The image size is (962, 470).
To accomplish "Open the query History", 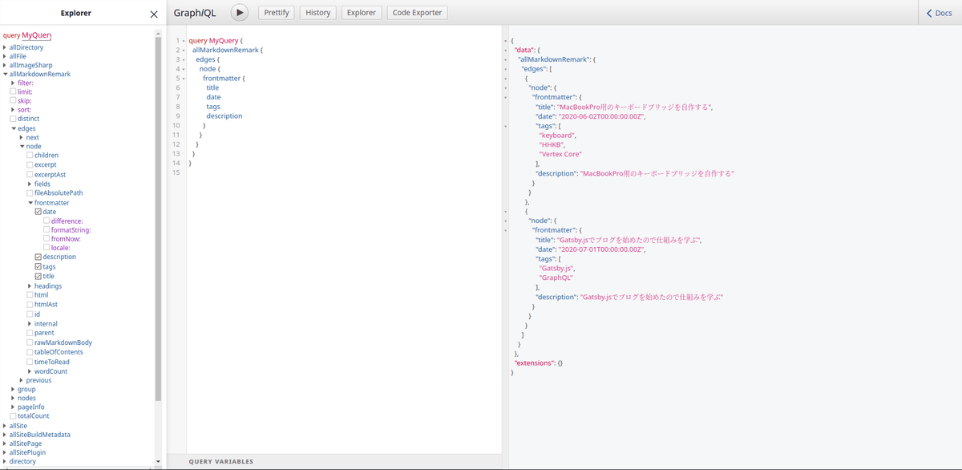I will [x=317, y=12].
